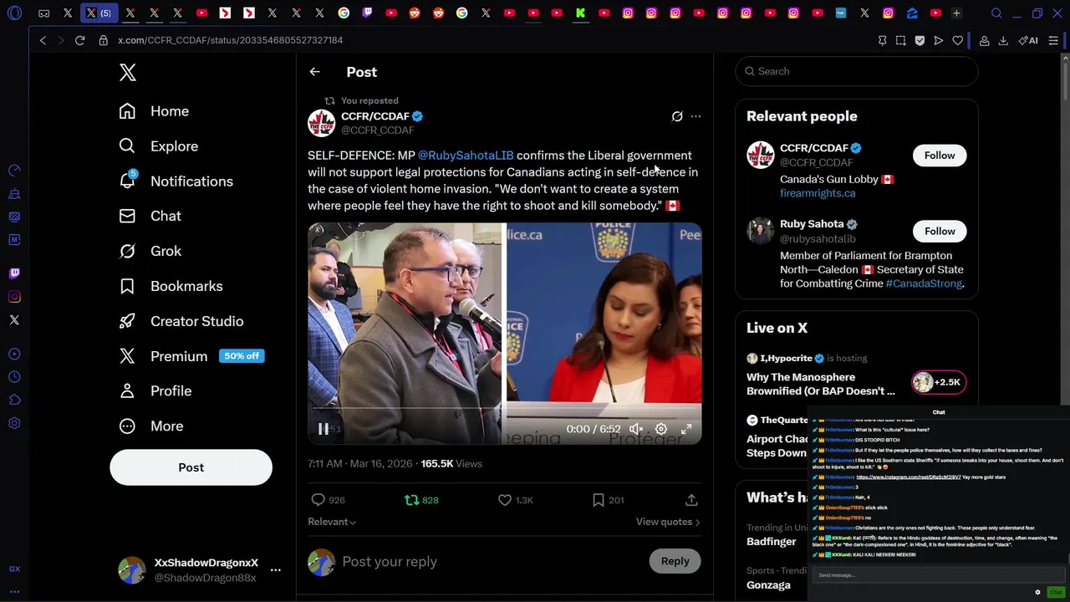Follow Ruby Sahota
Image resolution: width=1070 pixels, height=602 pixels.
pos(940,232)
